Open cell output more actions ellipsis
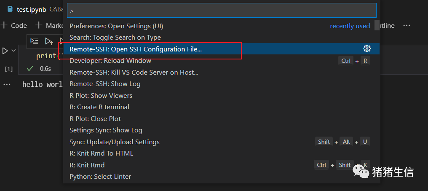 point(7,84)
